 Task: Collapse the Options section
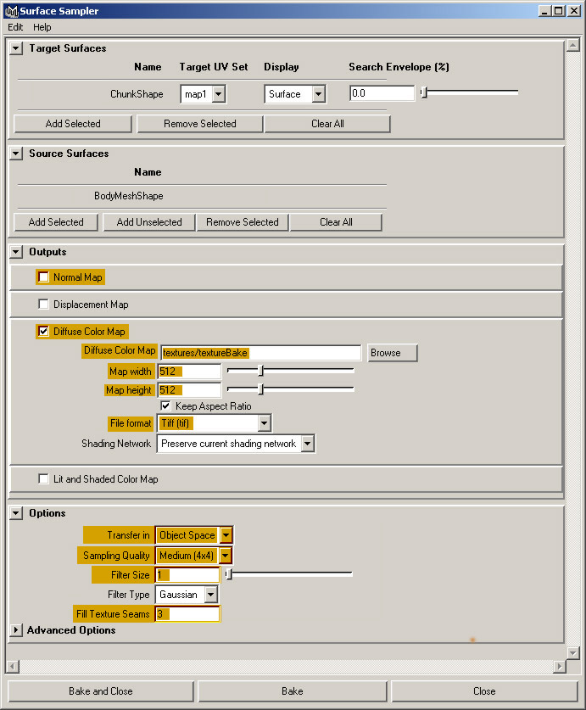click(16, 513)
